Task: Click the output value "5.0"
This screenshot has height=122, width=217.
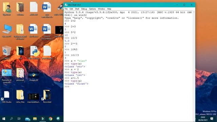Action: [x=67, y=41]
